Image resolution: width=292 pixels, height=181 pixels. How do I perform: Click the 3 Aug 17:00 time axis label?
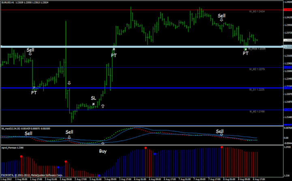pyautogui.click(x=125, y=179)
